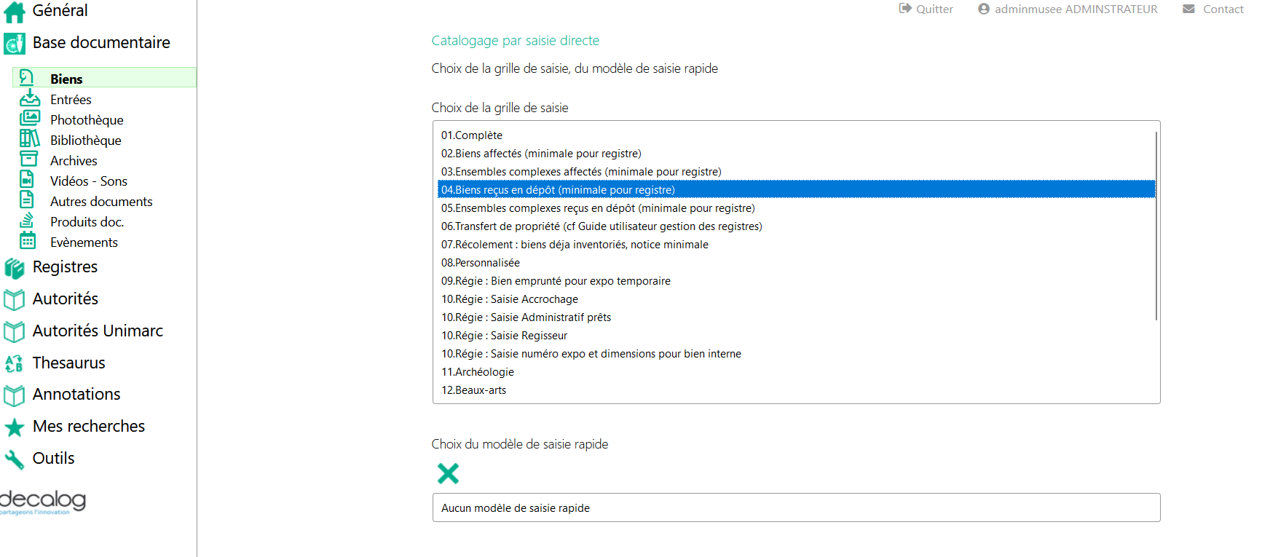Open the Vidéos - Sons menu item
The image size is (1262, 557).
click(x=89, y=181)
